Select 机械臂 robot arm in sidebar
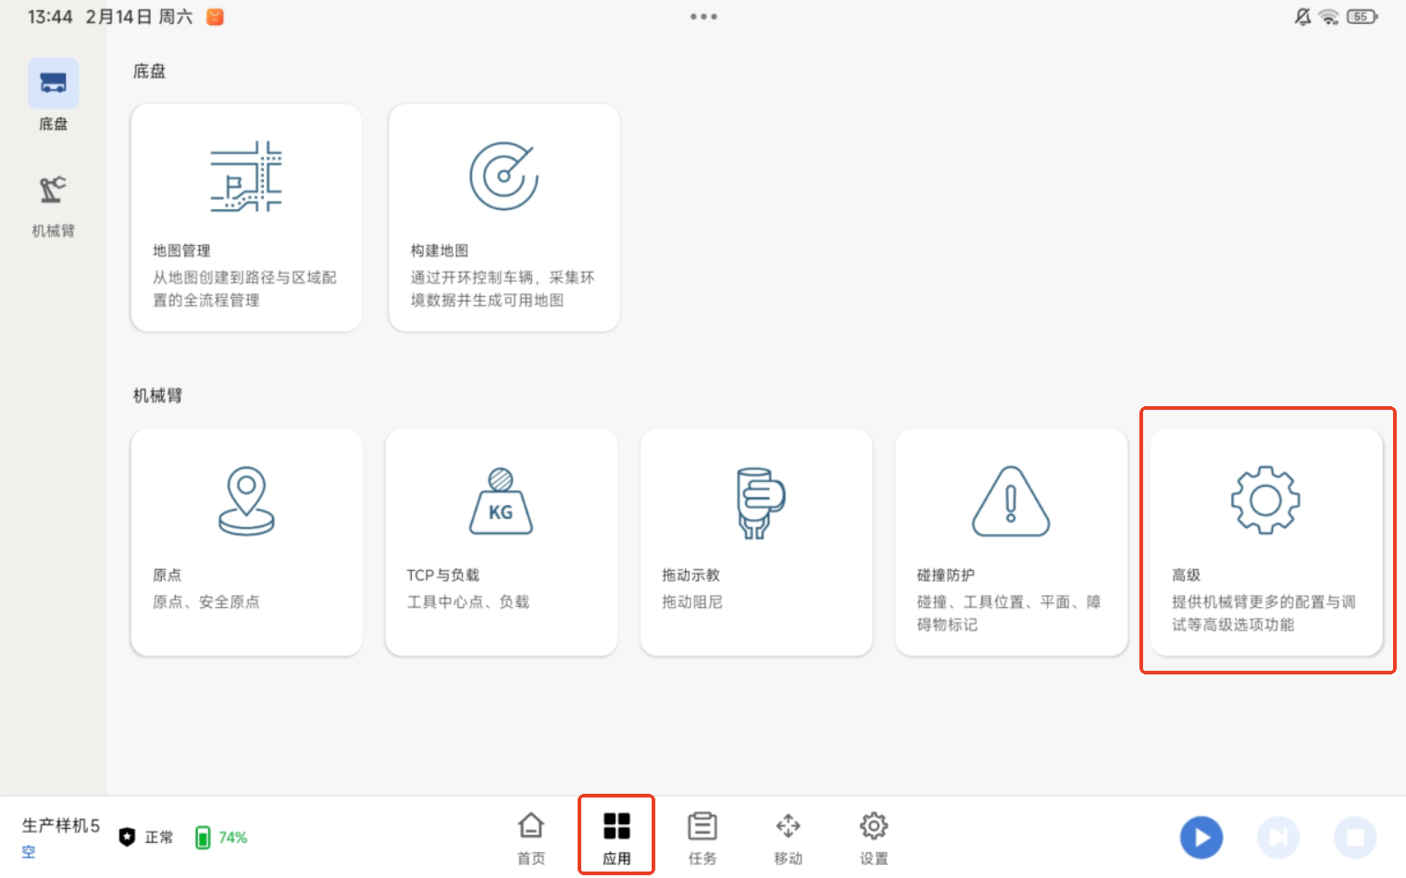This screenshot has height=878, width=1406. [53, 205]
